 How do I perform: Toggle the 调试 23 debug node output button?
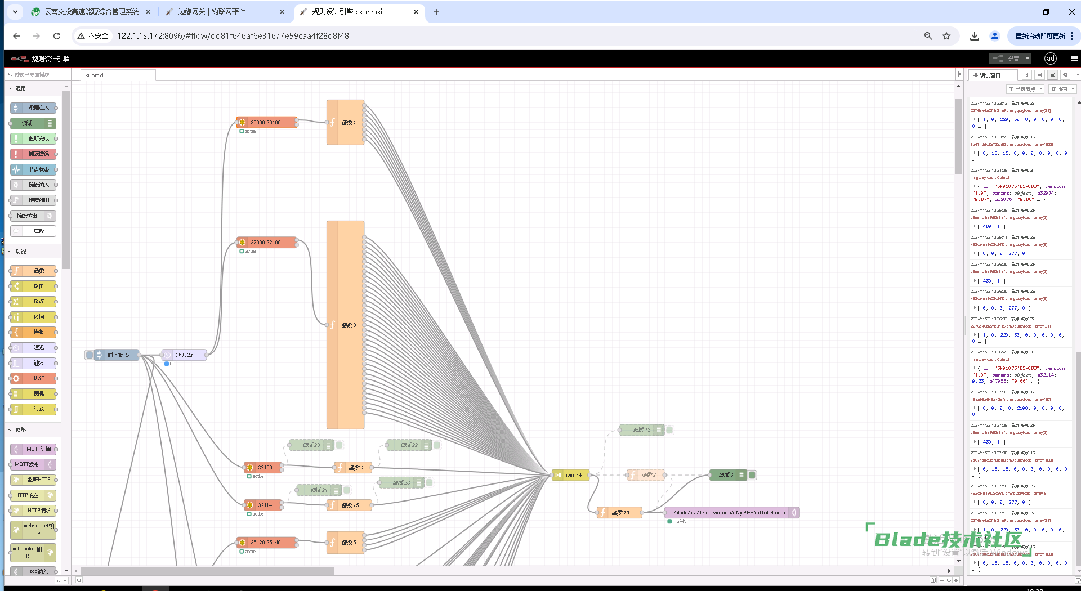click(x=430, y=482)
